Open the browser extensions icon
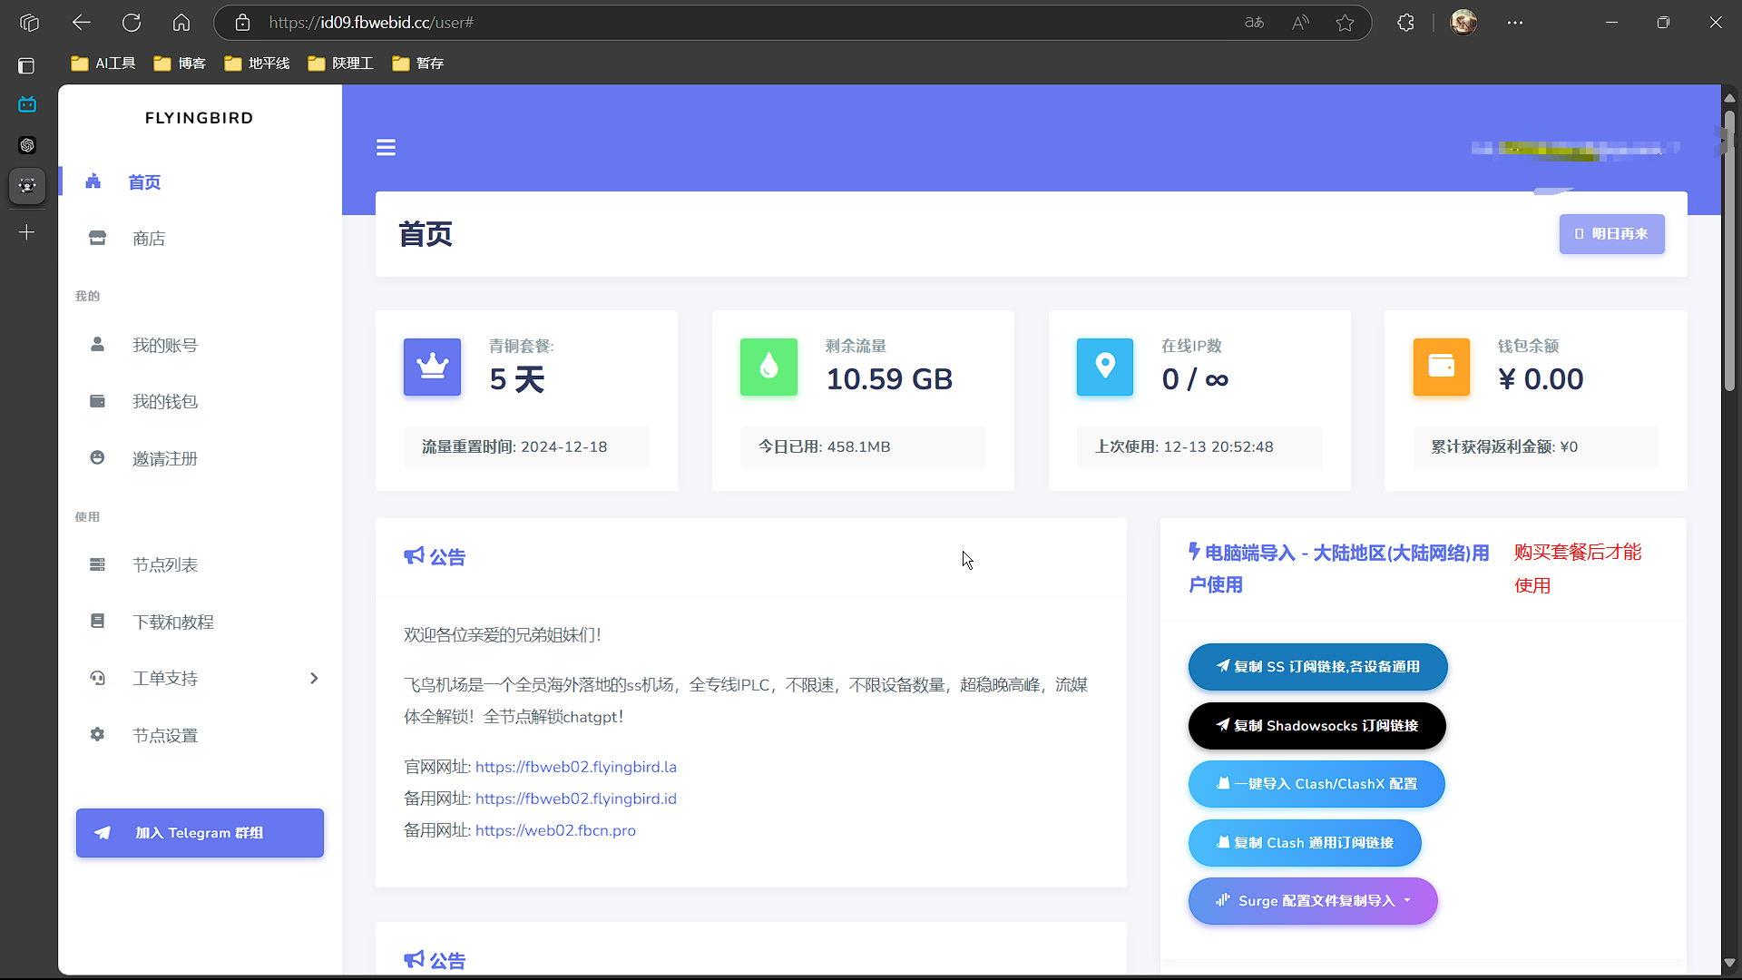Image resolution: width=1742 pixels, height=980 pixels. pos(1405,23)
